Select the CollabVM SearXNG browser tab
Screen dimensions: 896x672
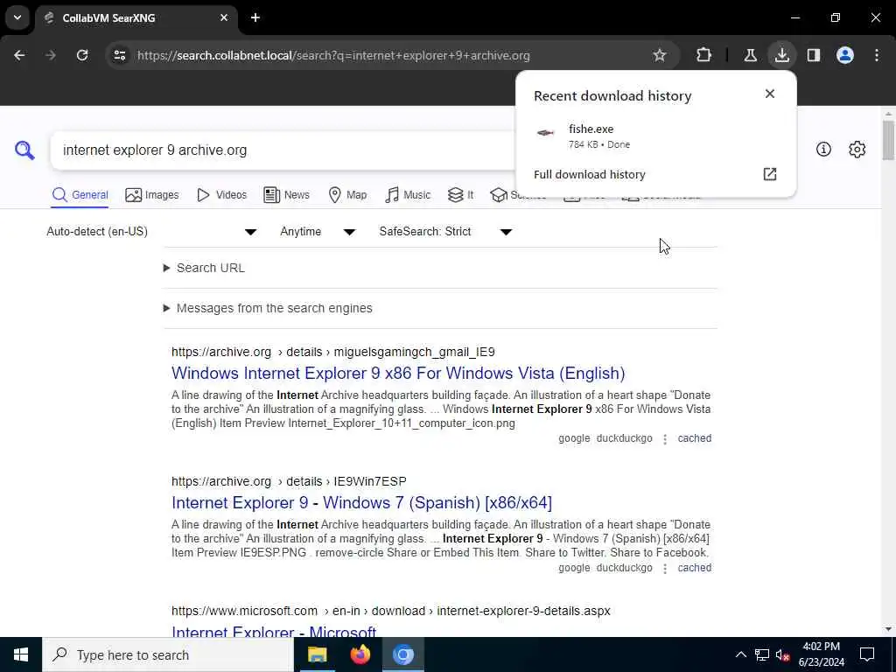tap(136, 17)
